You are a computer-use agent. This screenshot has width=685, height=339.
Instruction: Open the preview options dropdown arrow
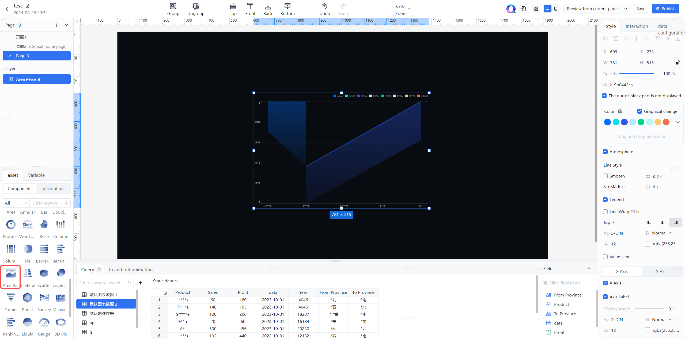pos(626,9)
